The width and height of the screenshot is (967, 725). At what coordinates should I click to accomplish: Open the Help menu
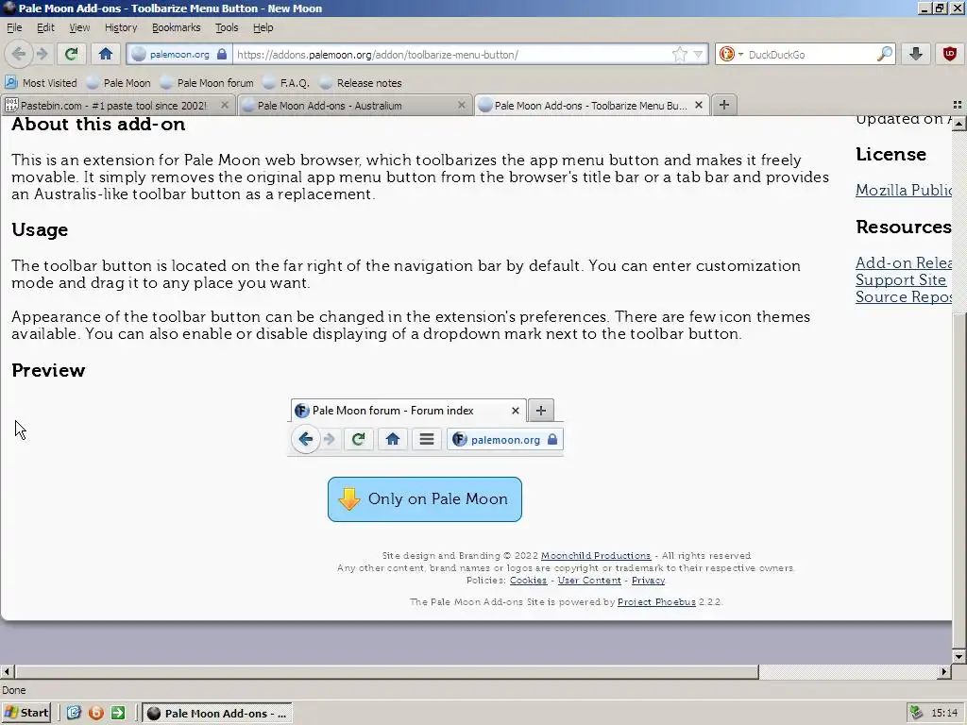click(x=263, y=27)
